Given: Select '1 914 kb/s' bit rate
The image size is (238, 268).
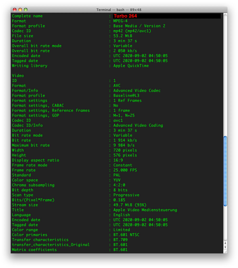Looking at the screenshot, I should coord(125,140).
